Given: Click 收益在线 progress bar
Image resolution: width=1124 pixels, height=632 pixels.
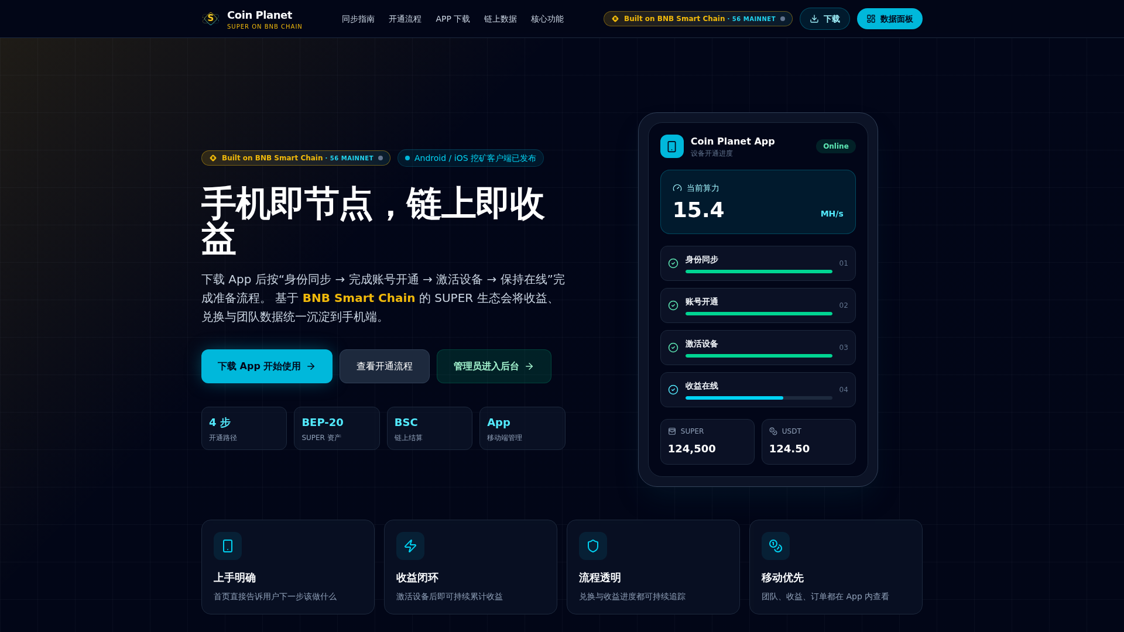Looking at the screenshot, I should click(x=759, y=398).
